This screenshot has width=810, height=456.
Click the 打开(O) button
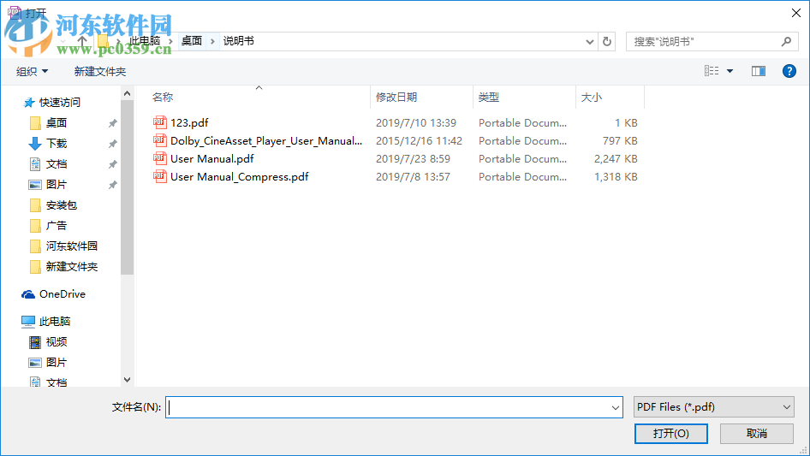[671, 433]
